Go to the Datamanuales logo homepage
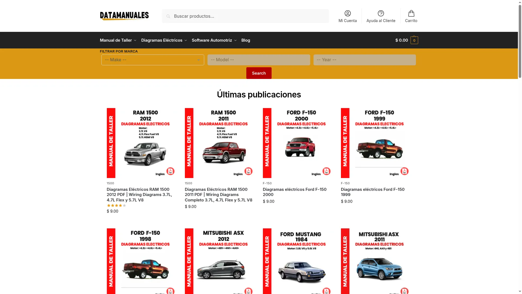Image resolution: width=522 pixels, height=294 pixels. (124, 16)
